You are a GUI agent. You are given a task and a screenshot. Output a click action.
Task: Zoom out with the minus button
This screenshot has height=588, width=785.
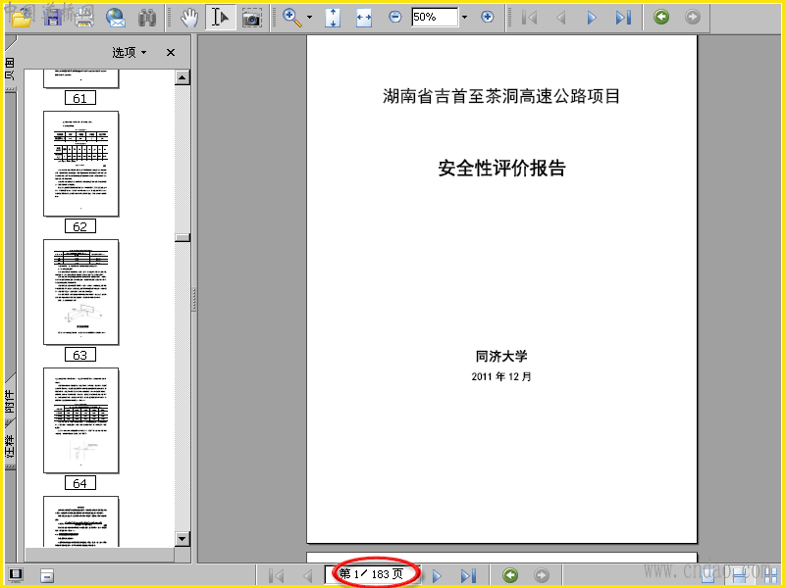point(395,17)
